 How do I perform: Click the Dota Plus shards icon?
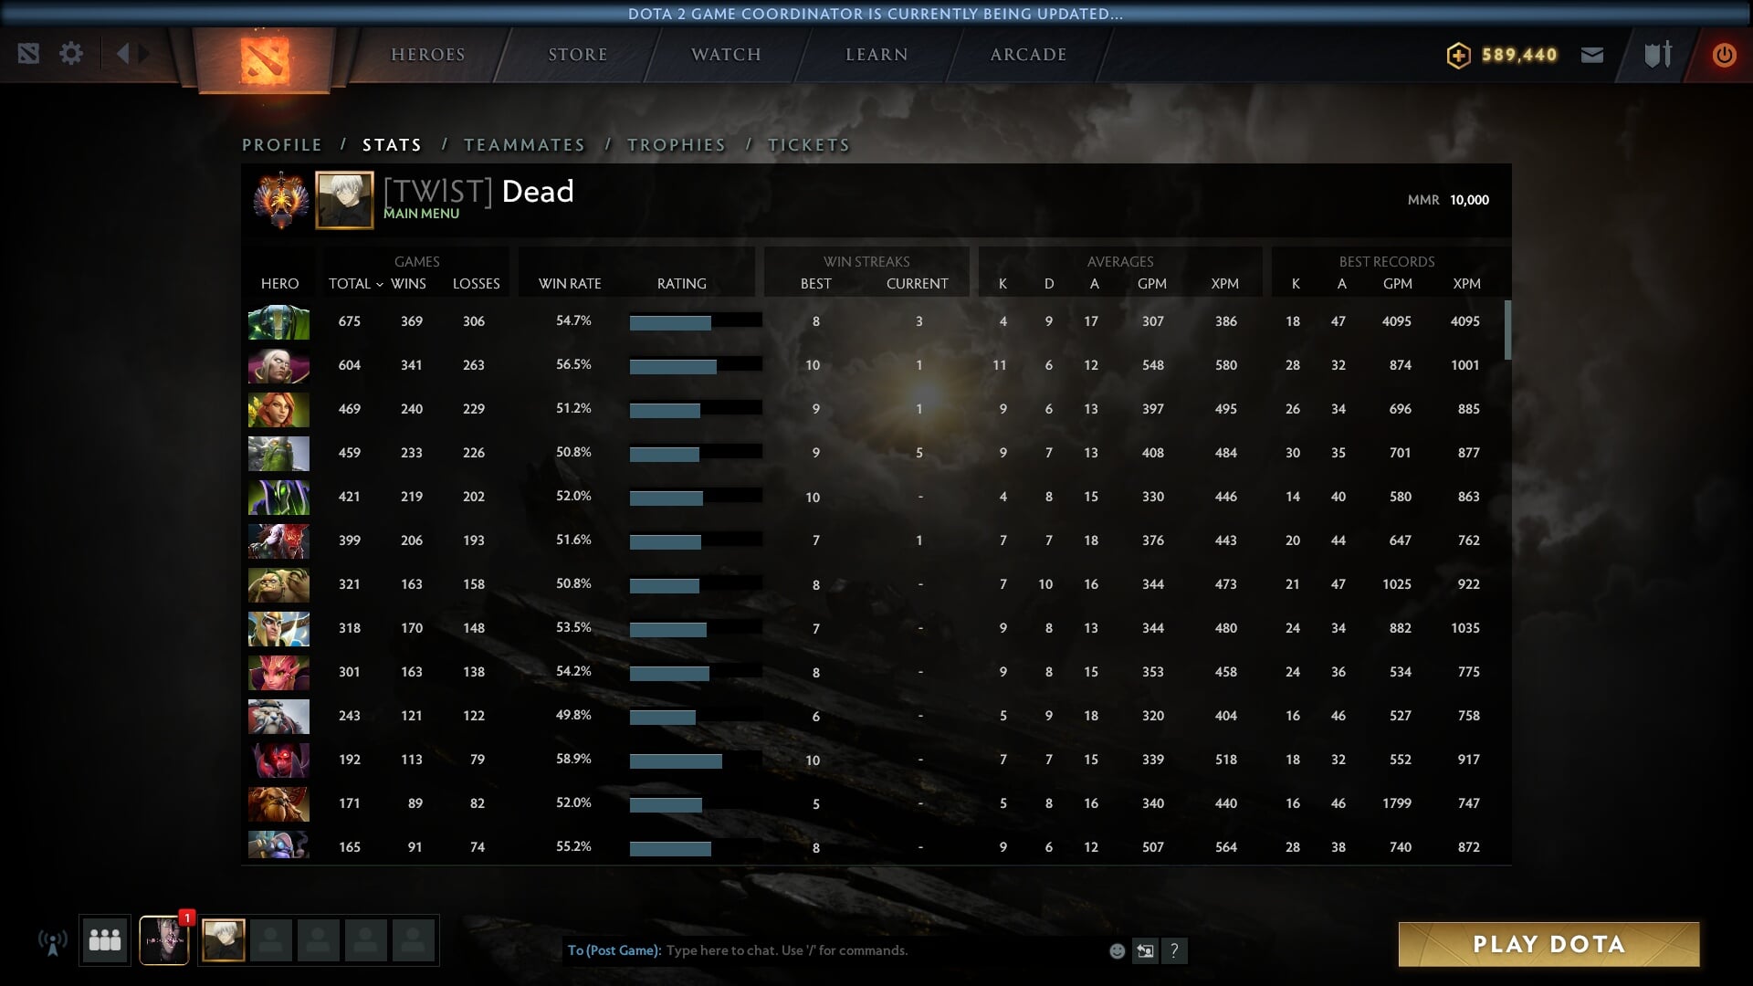point(1458,56)
